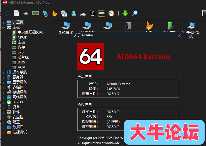Image resolution: width=206 pixels, height=146 pixels.
Task: Collapse the 主板 tree node
Action: (x=4, y=27)
